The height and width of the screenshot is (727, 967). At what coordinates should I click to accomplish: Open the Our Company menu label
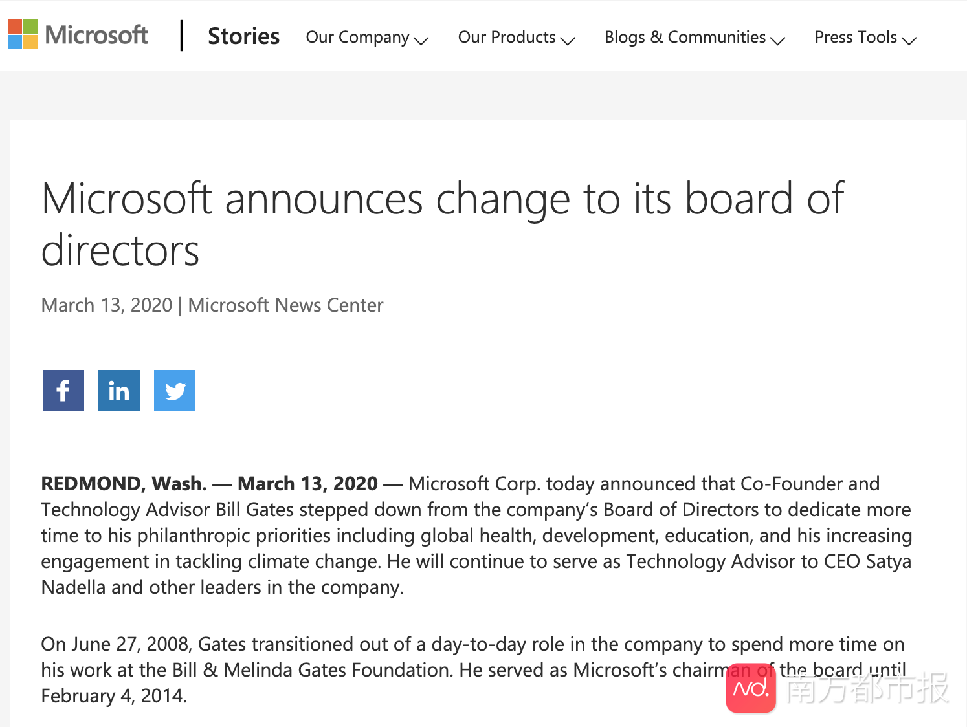coord(357,38)
